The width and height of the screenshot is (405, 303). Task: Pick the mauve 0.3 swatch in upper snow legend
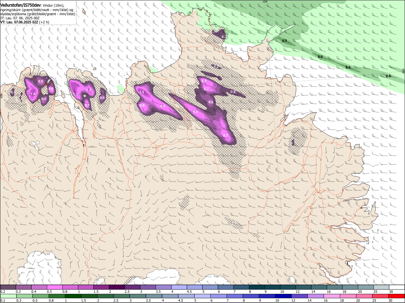[x=23, y=287]
